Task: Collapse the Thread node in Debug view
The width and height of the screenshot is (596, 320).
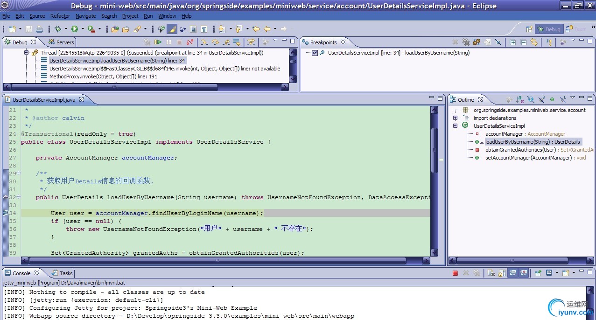Action: coord(27,53)
